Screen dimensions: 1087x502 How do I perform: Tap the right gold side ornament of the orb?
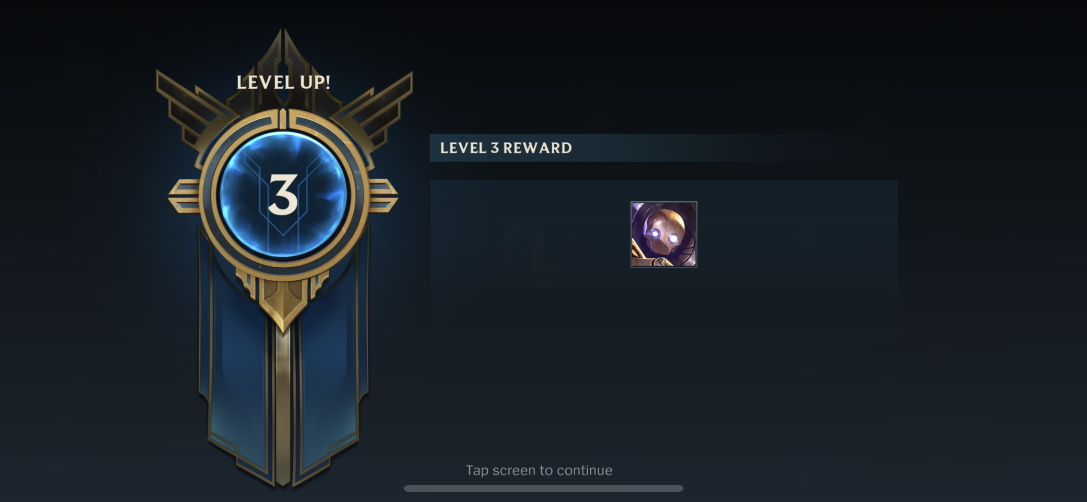(383, 197)
